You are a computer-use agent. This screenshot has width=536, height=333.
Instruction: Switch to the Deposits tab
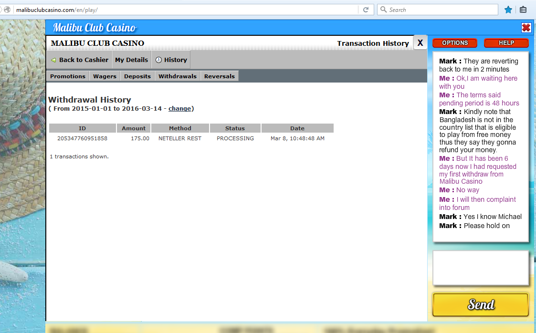[x=137, y=76]
